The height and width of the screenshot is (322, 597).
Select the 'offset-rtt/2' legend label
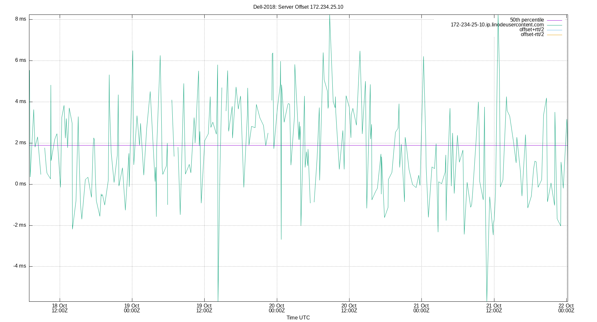(x=532, y=34)
